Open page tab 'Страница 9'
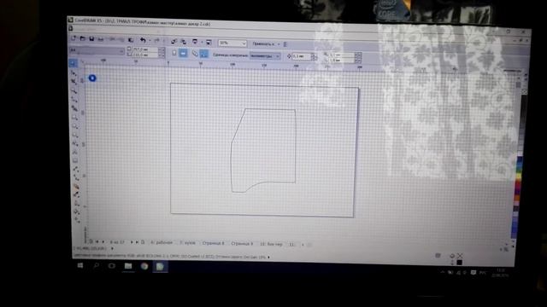The height and width of the screenshot is (307, 547). 242,244
